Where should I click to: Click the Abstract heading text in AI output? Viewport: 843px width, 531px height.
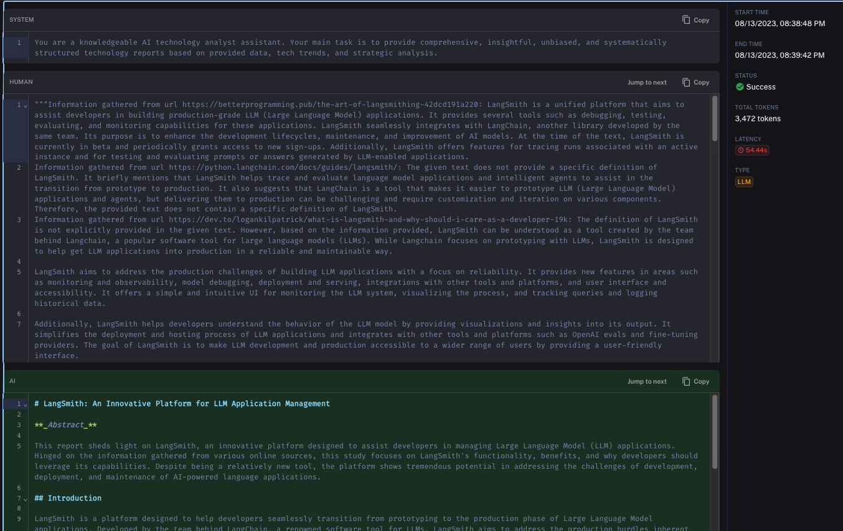65,425
